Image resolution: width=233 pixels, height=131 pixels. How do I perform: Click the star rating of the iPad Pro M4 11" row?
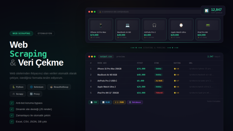pyautogui.click(x=176, y=93)
